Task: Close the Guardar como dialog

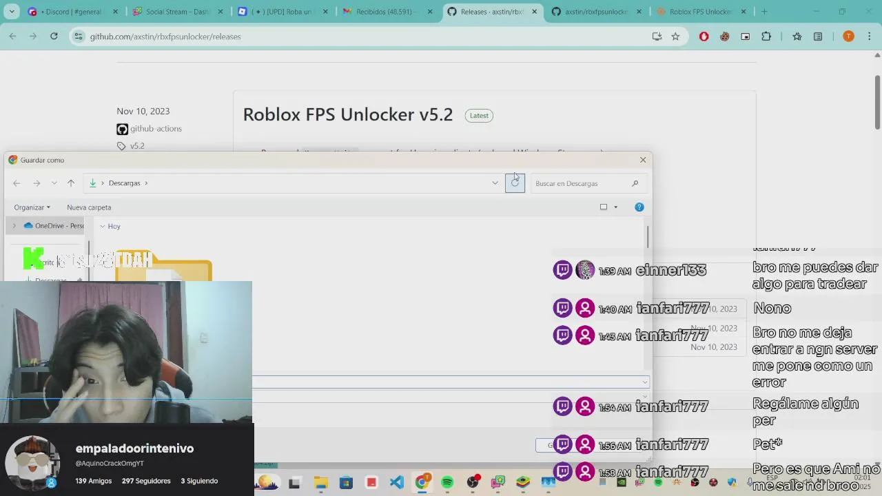Action: click(643, 160)
